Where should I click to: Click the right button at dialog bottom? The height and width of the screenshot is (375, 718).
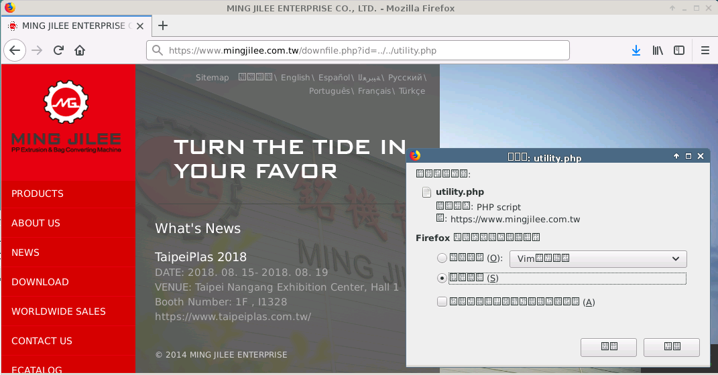671,347
